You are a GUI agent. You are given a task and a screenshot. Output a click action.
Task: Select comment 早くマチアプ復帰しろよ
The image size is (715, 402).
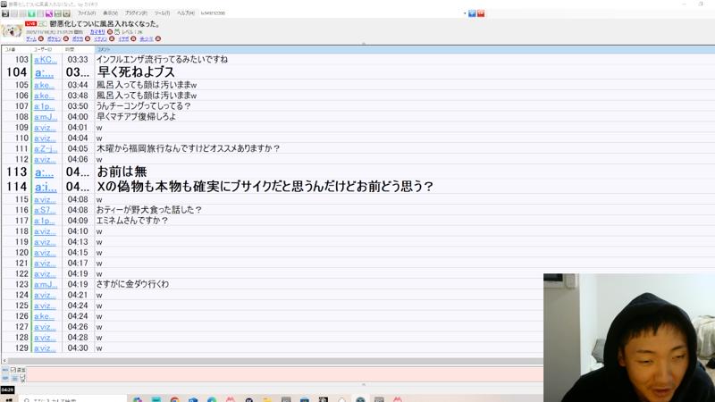coord(137,117)
